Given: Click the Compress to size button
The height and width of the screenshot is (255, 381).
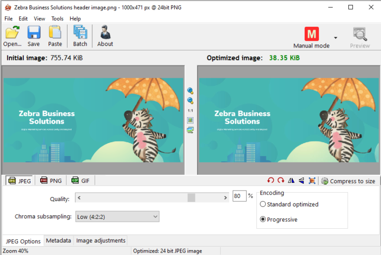Looking at the screenshot, I should [348, 181].
